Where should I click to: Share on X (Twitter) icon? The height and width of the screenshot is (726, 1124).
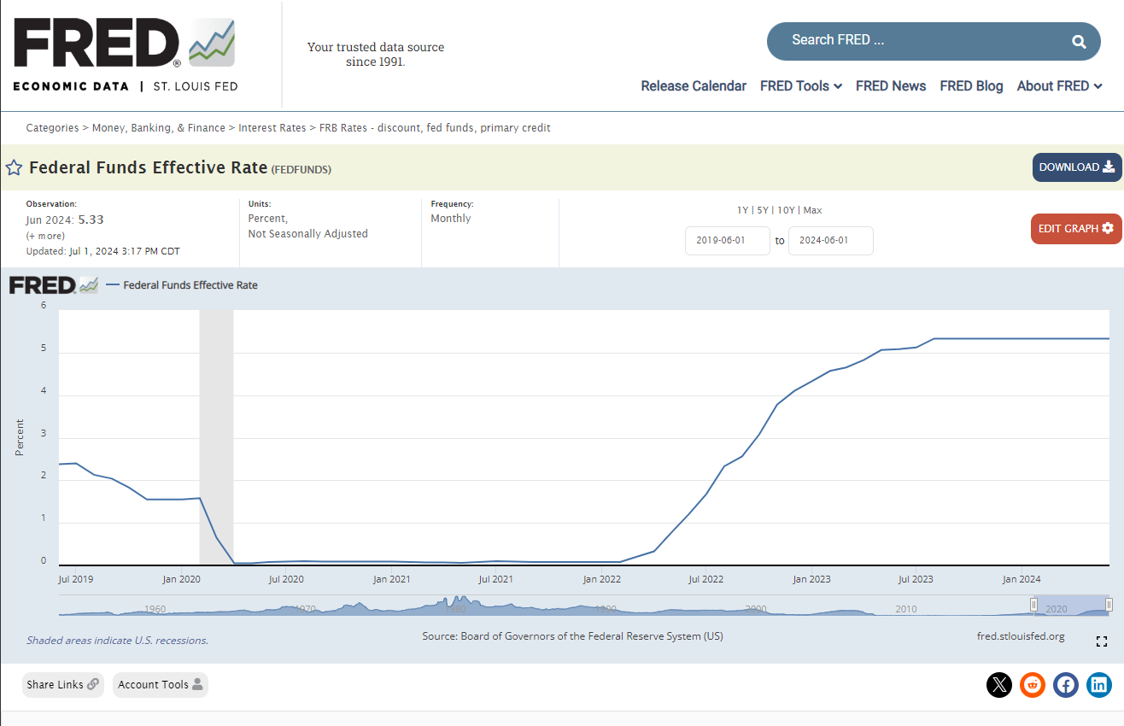999,684
